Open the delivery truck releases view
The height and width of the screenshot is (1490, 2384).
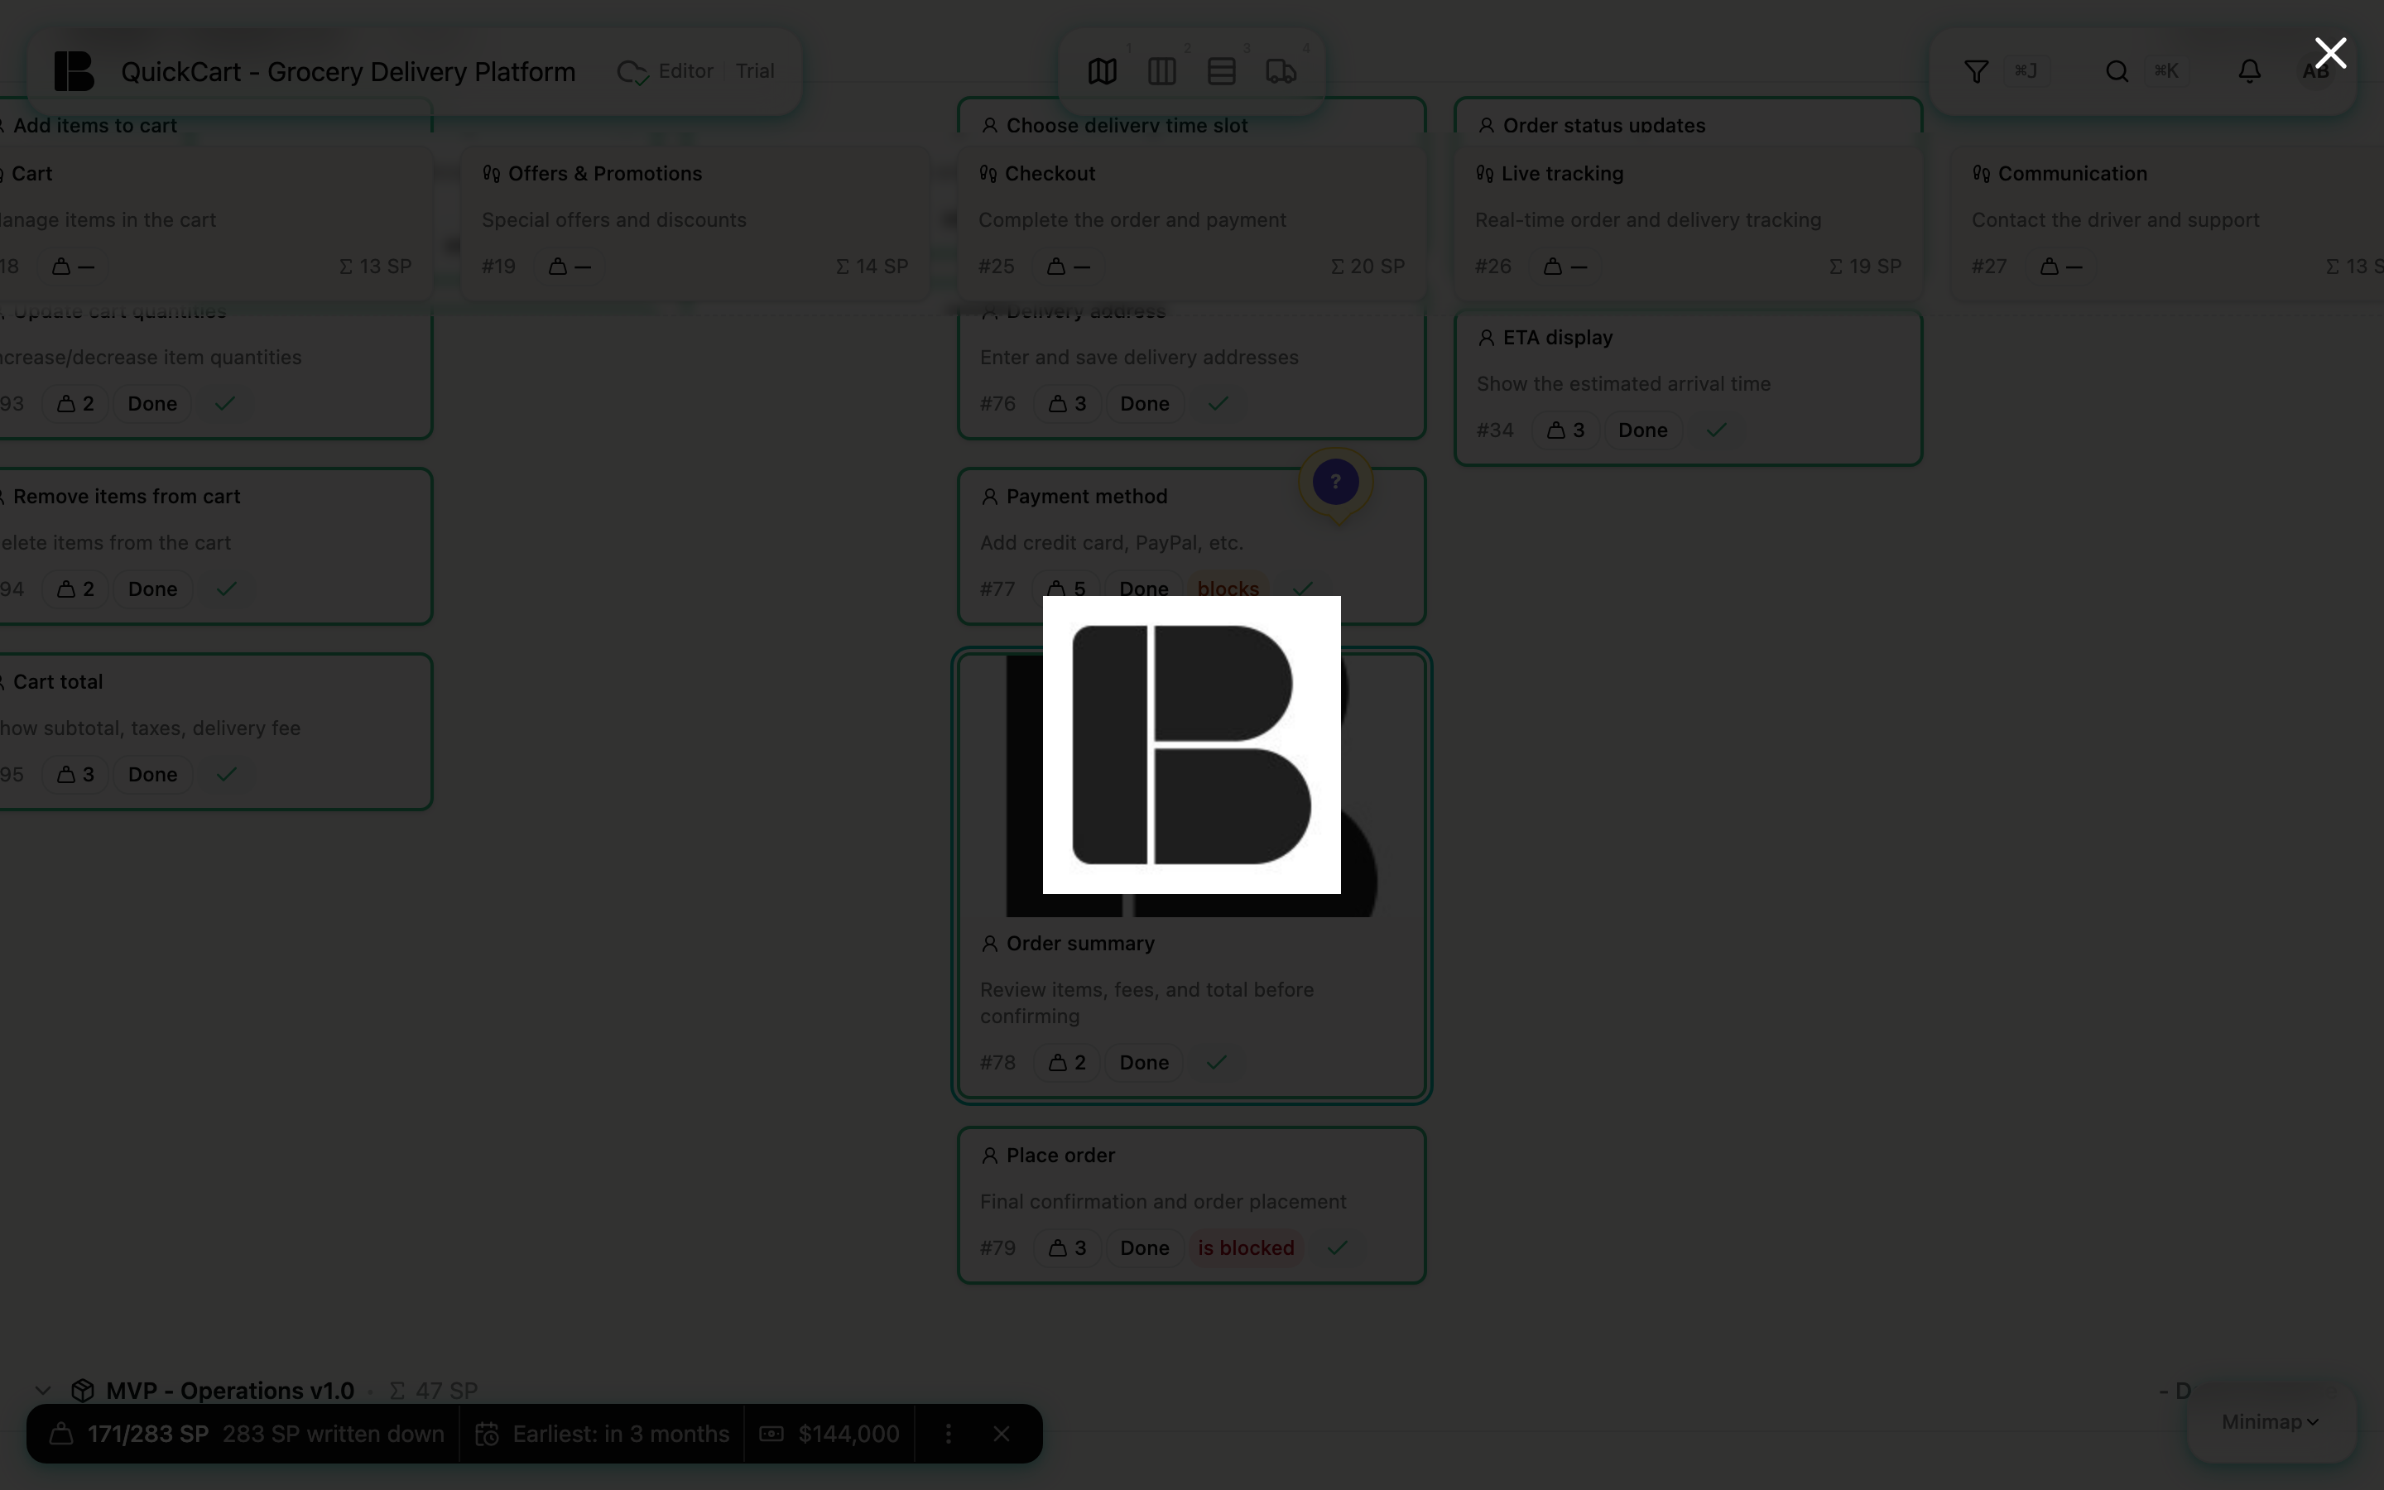1281,71
